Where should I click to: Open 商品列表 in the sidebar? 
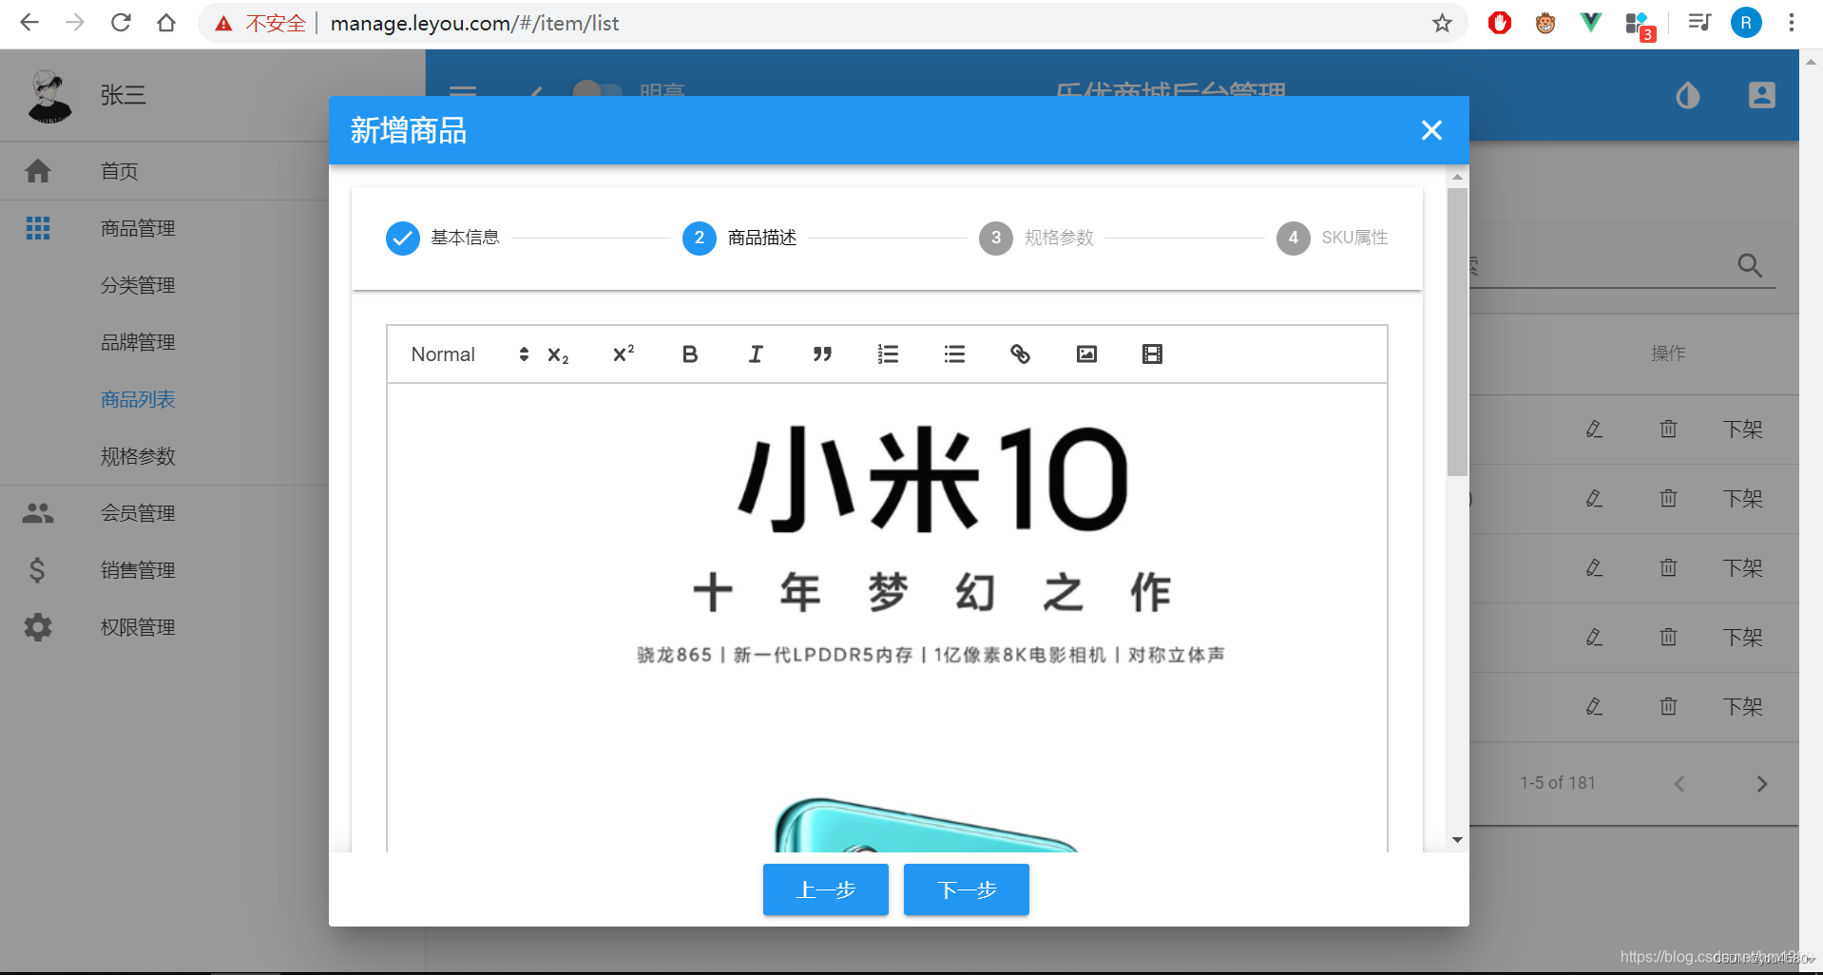[x=138, y=399]
